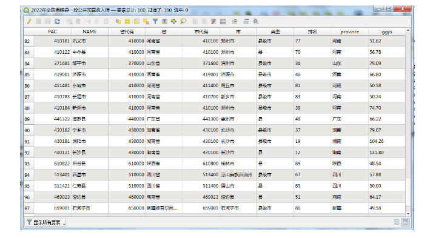Click the table-with-pencil organize columns icon
433x238 pixels.
[213, 22]
